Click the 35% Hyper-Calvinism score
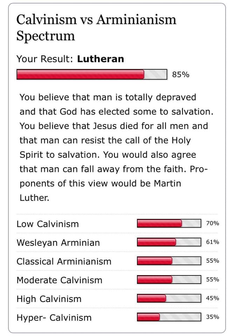 click(x=213, y=317)
